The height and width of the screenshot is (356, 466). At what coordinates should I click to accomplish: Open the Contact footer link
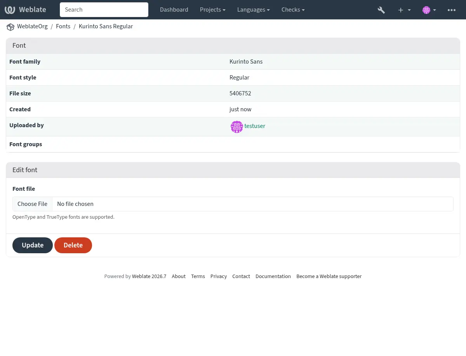tap(241, 277)
